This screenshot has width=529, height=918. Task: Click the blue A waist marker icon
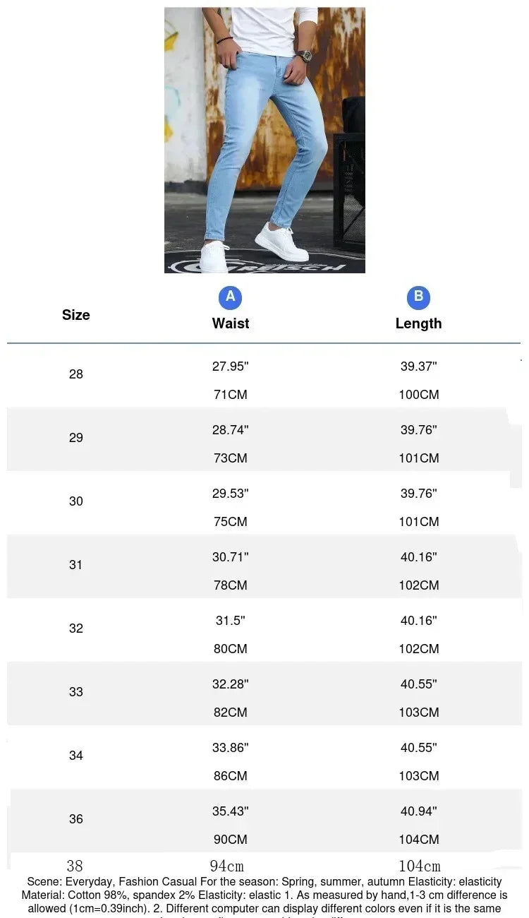point(230,297)
